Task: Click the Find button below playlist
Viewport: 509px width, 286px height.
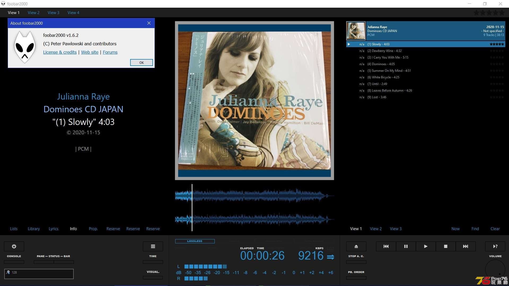Action: tap(475, 229)
